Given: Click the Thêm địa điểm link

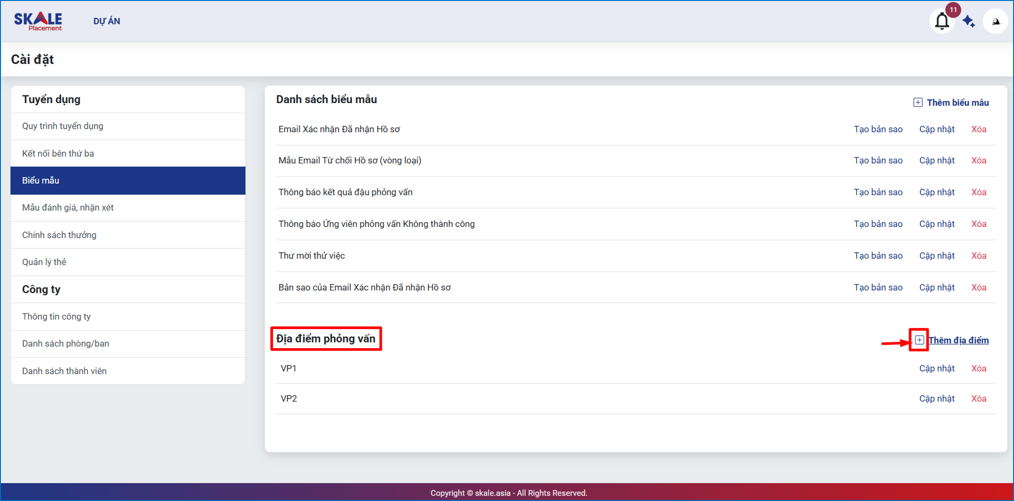Looking at the screenshot, I should [x=958, y=340].
